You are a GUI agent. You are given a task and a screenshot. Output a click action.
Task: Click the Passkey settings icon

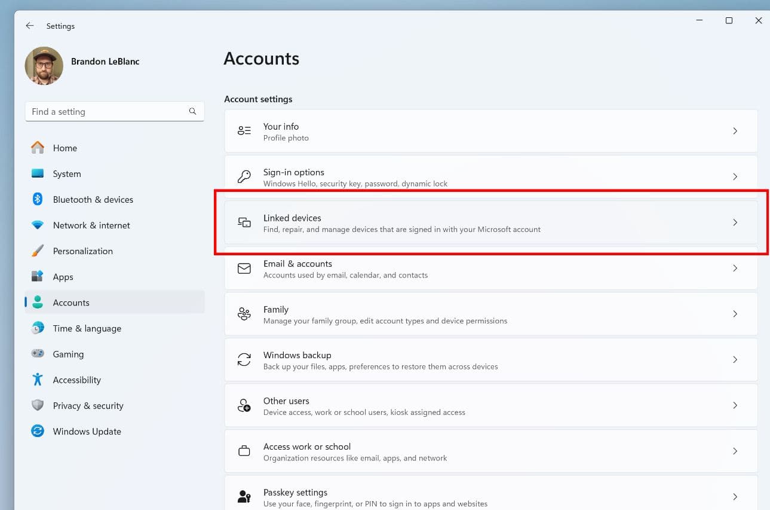pos(244,497)
